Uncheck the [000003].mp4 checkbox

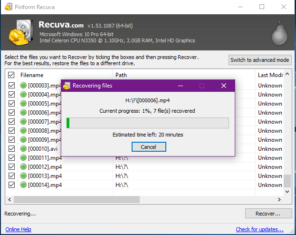[11, 86]
